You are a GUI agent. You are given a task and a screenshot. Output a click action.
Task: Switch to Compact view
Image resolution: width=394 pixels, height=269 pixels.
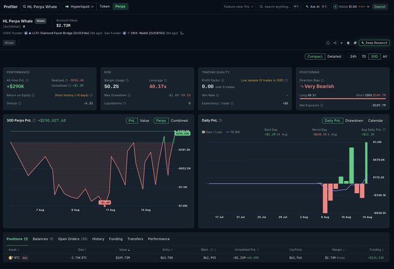click(x=315, y=57)
